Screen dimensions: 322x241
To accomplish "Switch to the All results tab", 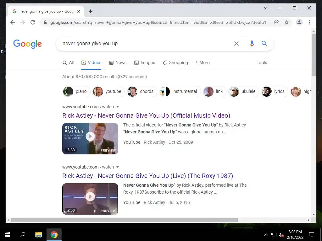I will click(68, 62).
